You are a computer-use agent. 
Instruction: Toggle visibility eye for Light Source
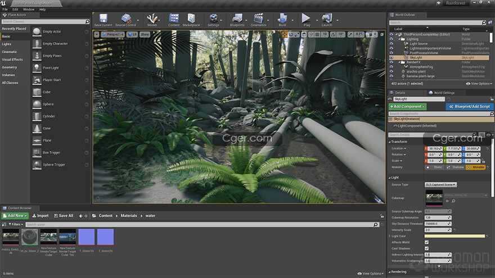tap(391, 44)
